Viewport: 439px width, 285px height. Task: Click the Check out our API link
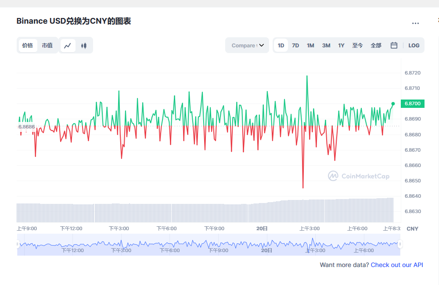(x=397, y=265)
